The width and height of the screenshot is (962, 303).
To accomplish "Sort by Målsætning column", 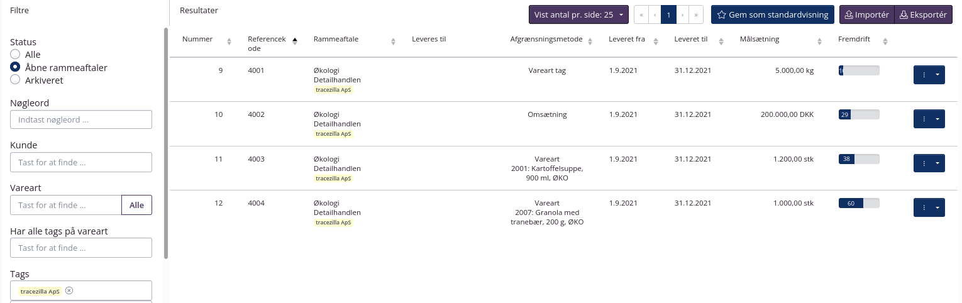I will (x=819, y=41).
